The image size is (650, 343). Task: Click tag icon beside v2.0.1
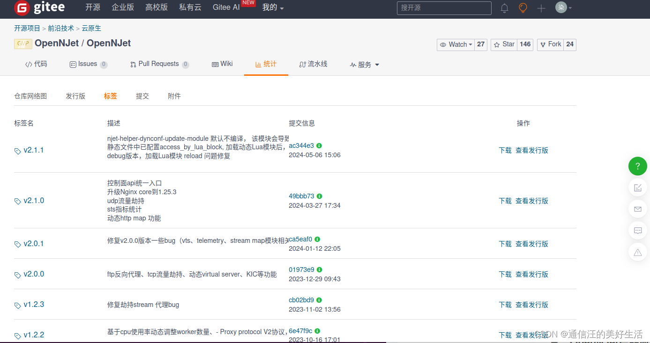point(18,244)
